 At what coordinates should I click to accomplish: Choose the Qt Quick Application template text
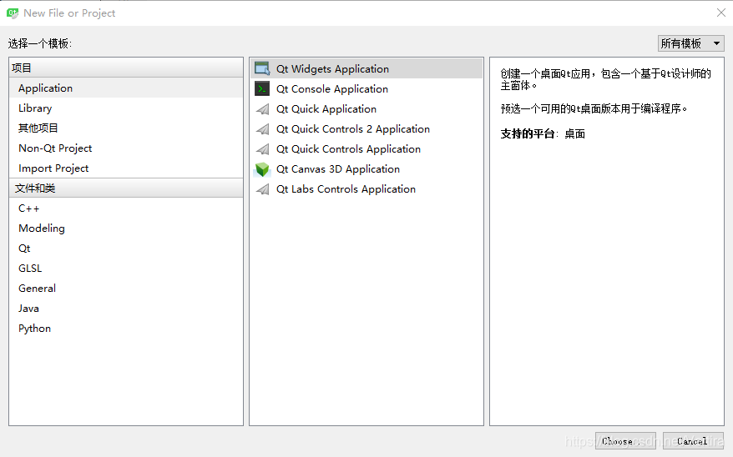click(326, 109)
